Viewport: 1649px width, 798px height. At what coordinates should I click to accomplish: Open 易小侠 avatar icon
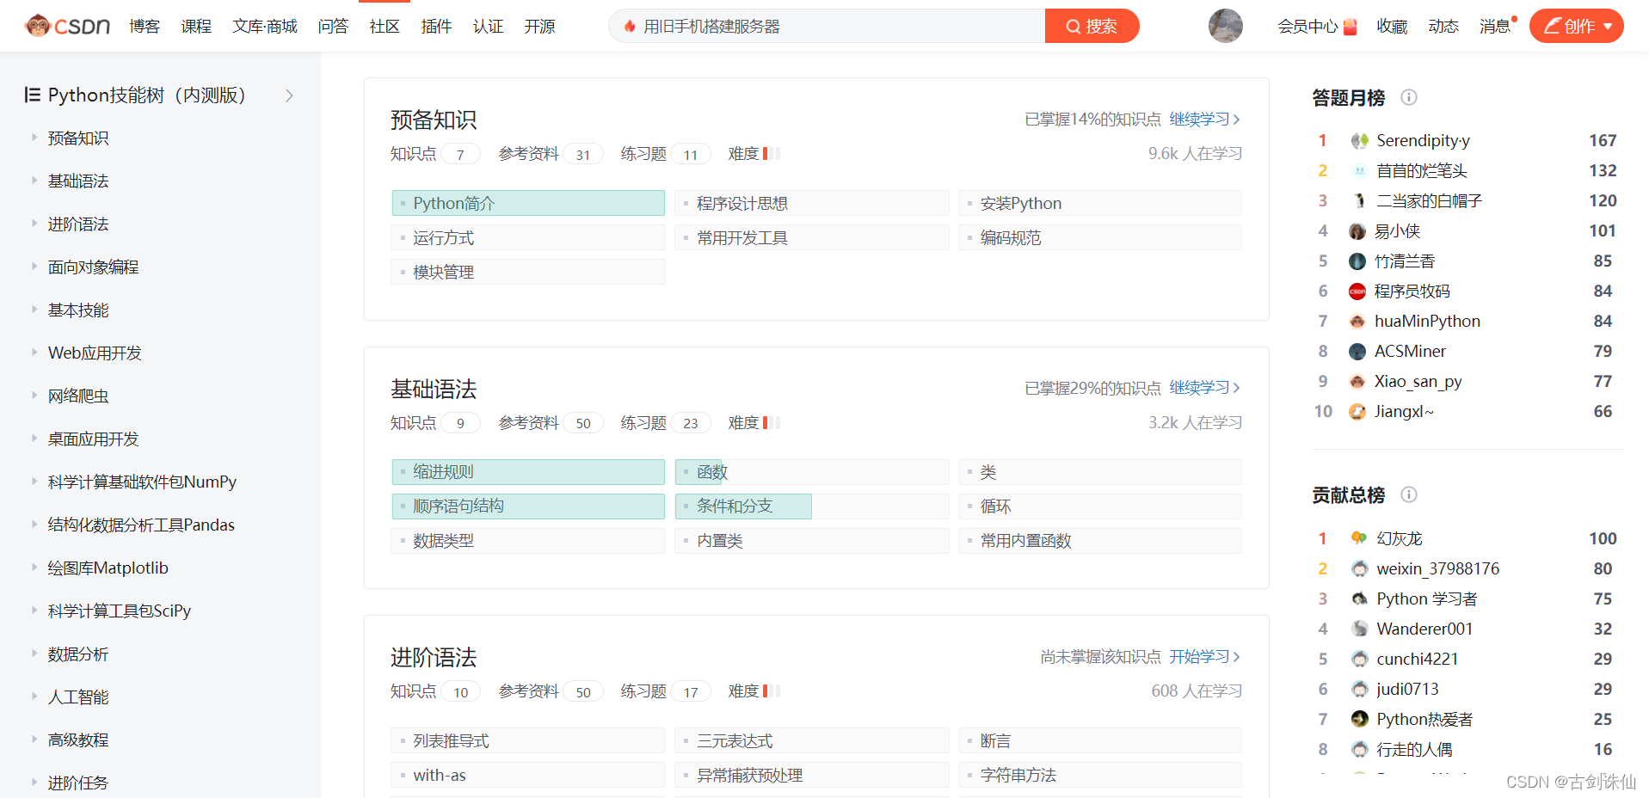click(x=1357, y=230)
